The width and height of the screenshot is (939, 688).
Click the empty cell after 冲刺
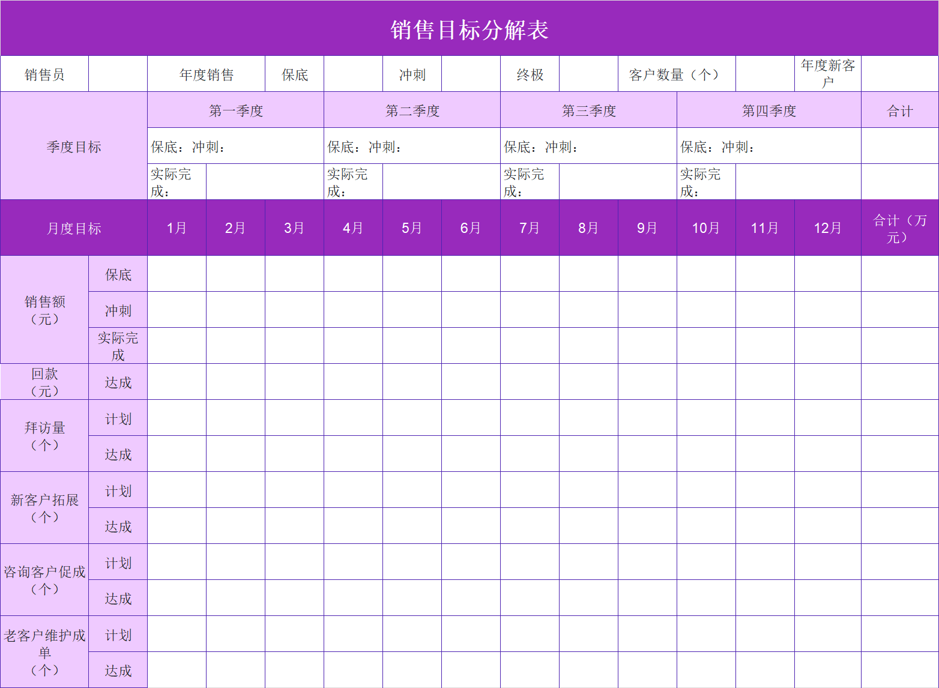[471, 73]
